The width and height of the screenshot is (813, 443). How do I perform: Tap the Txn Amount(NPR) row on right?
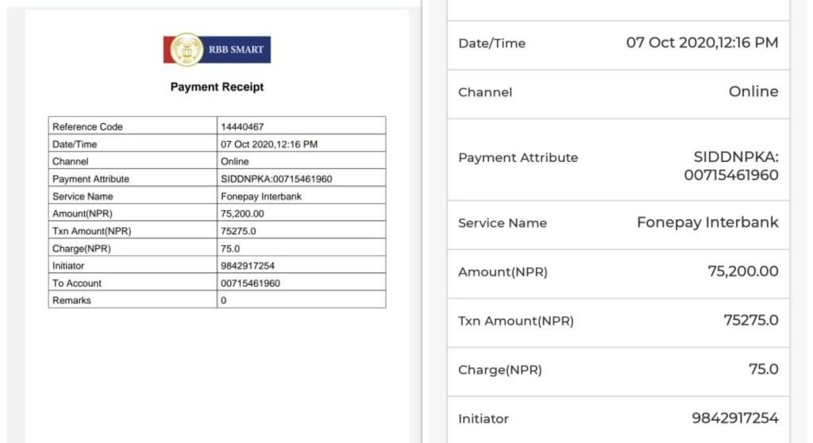(x=618, y=322)
